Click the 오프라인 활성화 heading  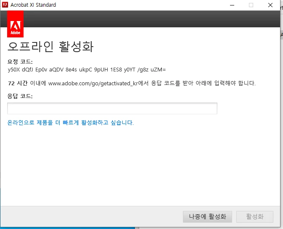pyautogui.click(x=50, y=47)
